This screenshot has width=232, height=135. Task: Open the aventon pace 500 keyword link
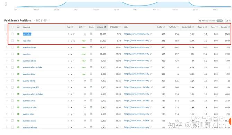click(x=31, y=88)
